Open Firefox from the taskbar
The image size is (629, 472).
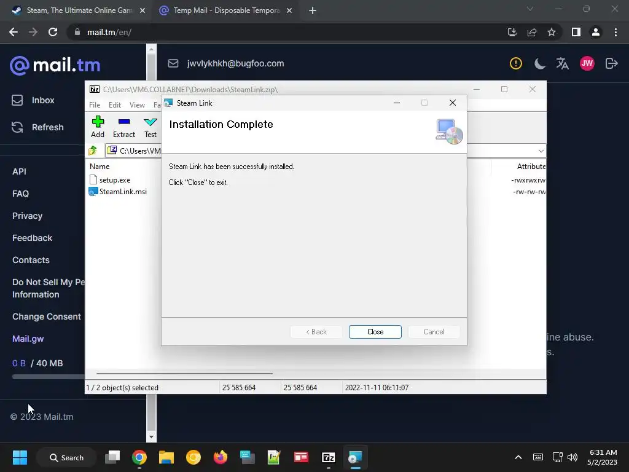click(x=221, y=457)
